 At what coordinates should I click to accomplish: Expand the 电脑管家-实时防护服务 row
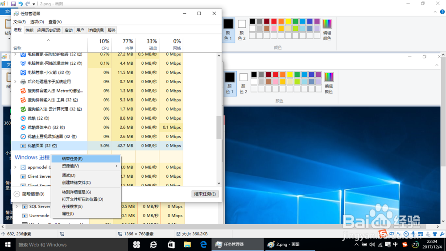click(15, 54)
